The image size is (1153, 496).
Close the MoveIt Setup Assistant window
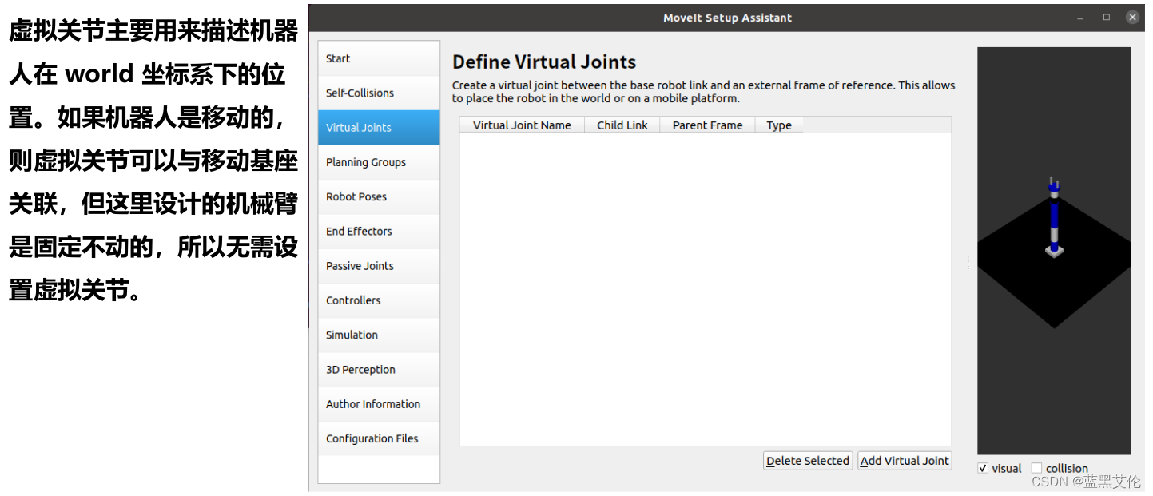[x=1132, y=17]
